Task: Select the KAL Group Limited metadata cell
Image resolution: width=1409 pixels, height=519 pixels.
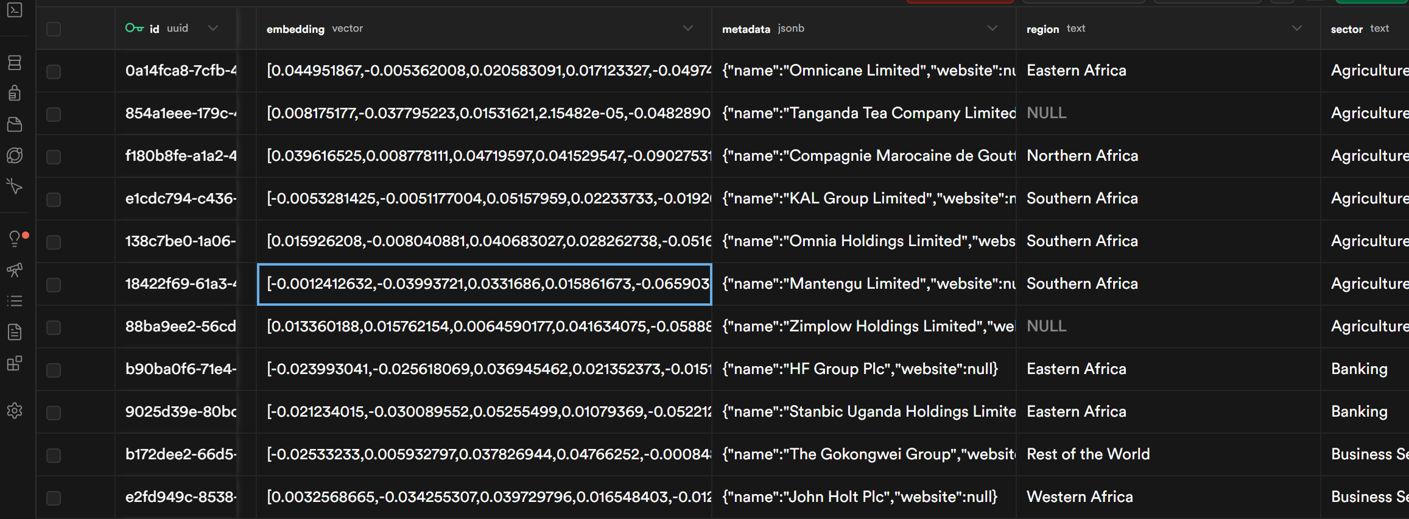Action: point(864,199)
